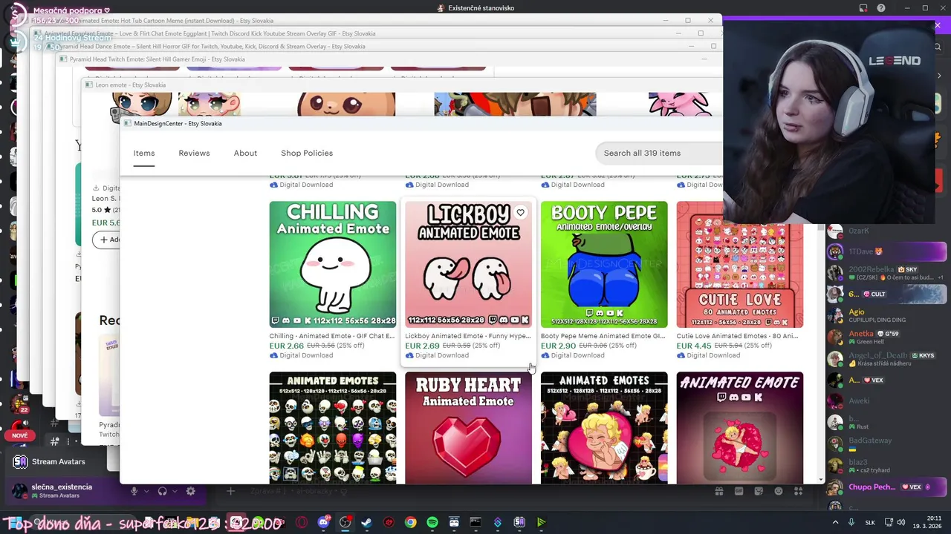Open Discord user settings gear
The image size is (951, 534).
pos(191,491)
